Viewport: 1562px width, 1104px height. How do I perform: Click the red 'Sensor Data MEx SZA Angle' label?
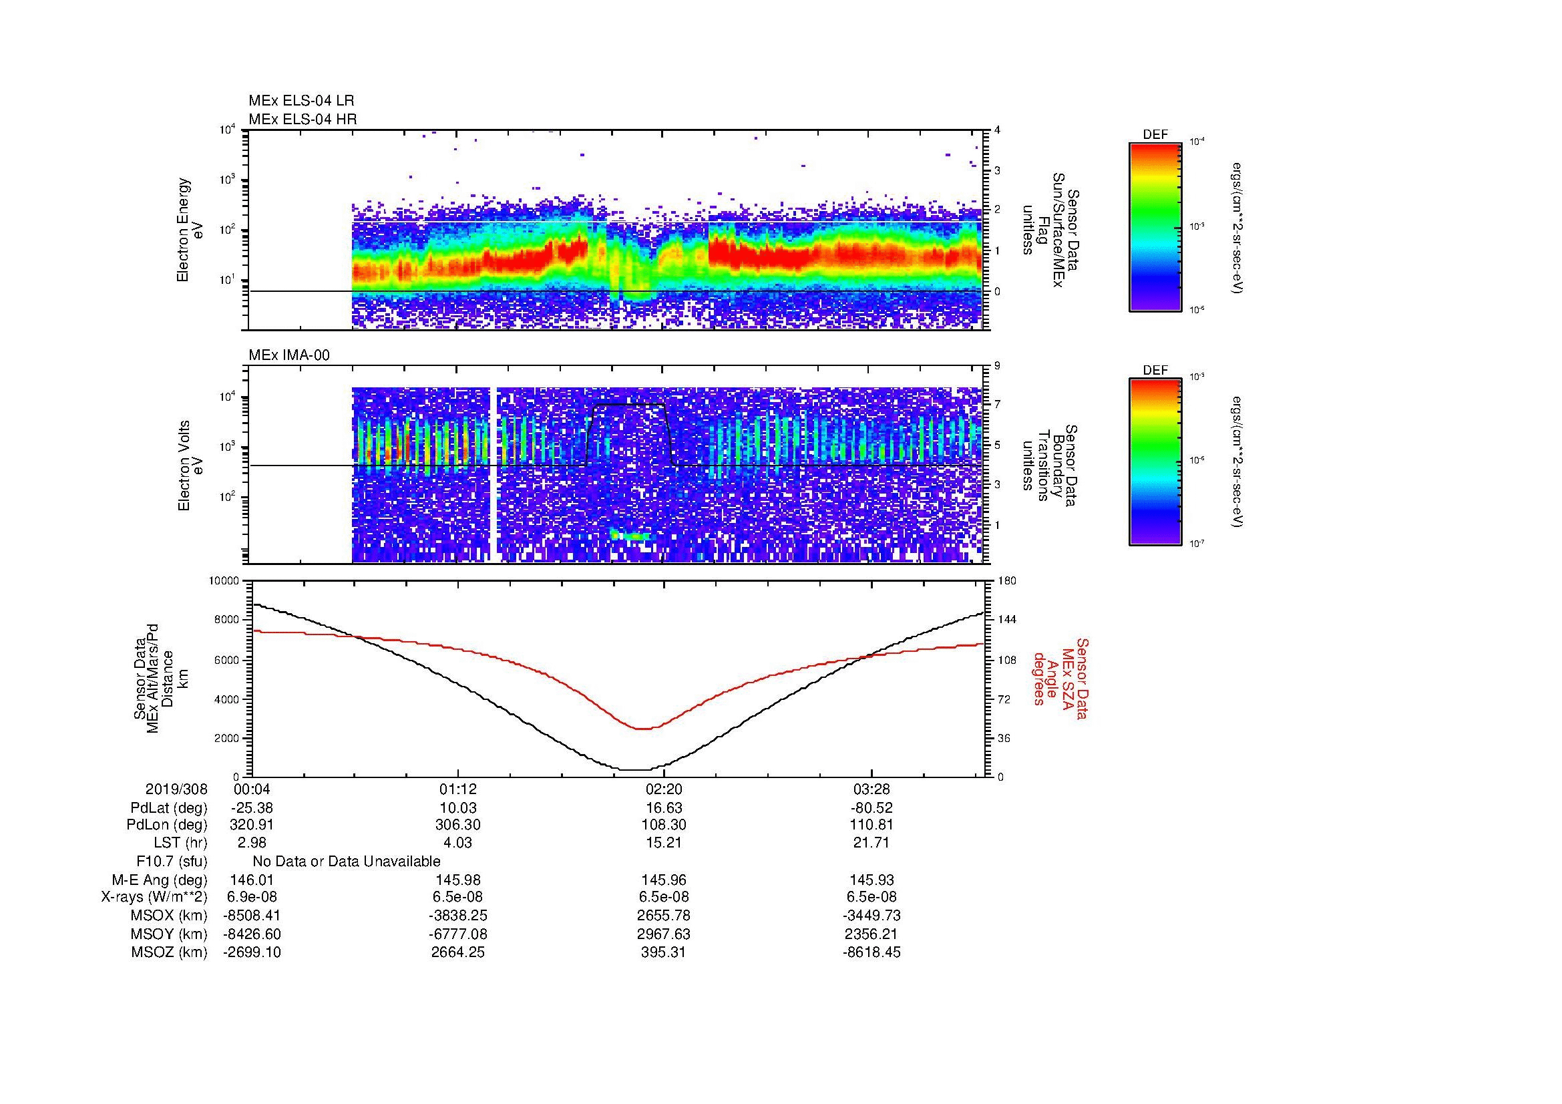tap(1060, 678)
